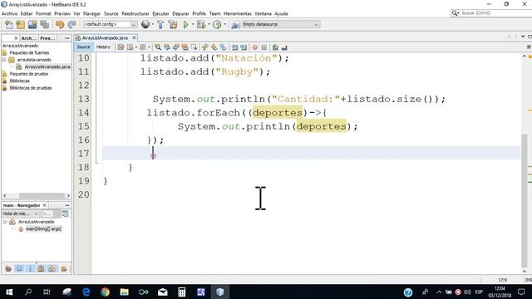Image resolution: width=532 pixels, height=299 pixels.
Task: Open the Ejecutar menu
Action: pos(160,13)
